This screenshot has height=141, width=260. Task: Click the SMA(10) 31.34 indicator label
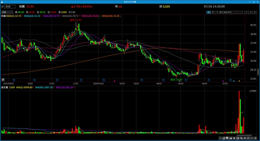coord(32,16)
